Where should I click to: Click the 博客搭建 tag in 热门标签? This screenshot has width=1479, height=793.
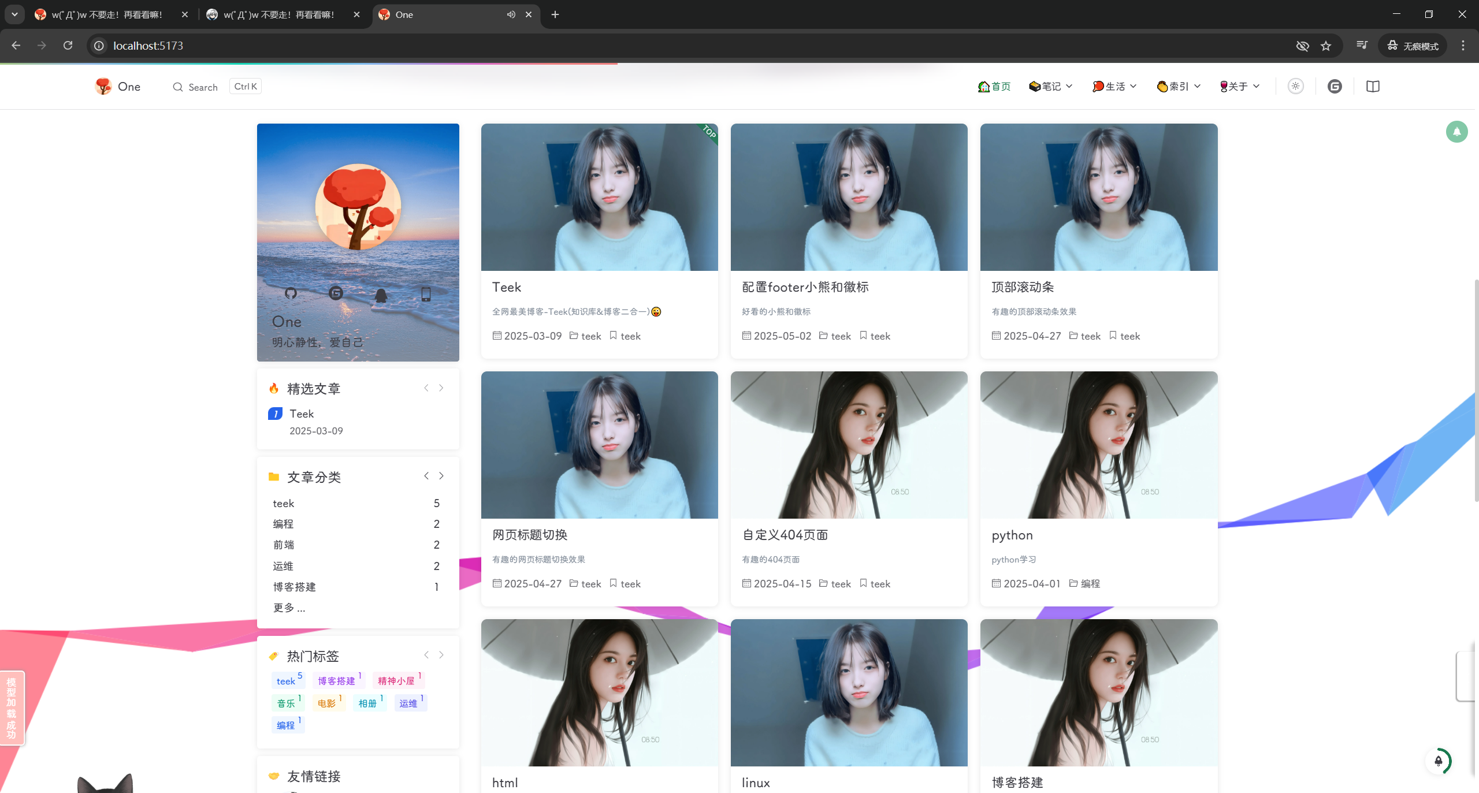click(x=339, y=680)
